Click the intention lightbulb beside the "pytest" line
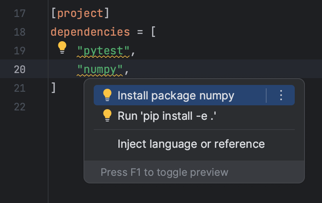This screenshot has width=322, height=203. [62, 47]
